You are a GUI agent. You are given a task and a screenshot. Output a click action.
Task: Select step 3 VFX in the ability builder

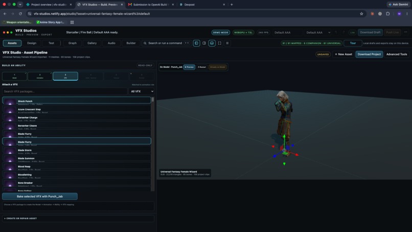pos(65,76)
